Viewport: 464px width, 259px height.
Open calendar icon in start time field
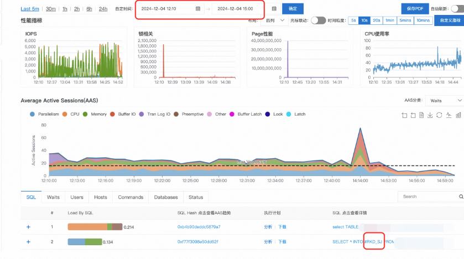198,9
